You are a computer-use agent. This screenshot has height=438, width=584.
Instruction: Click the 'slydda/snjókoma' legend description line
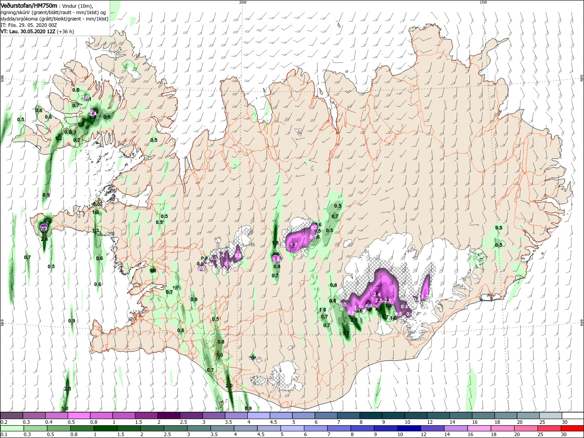point(54,19)
